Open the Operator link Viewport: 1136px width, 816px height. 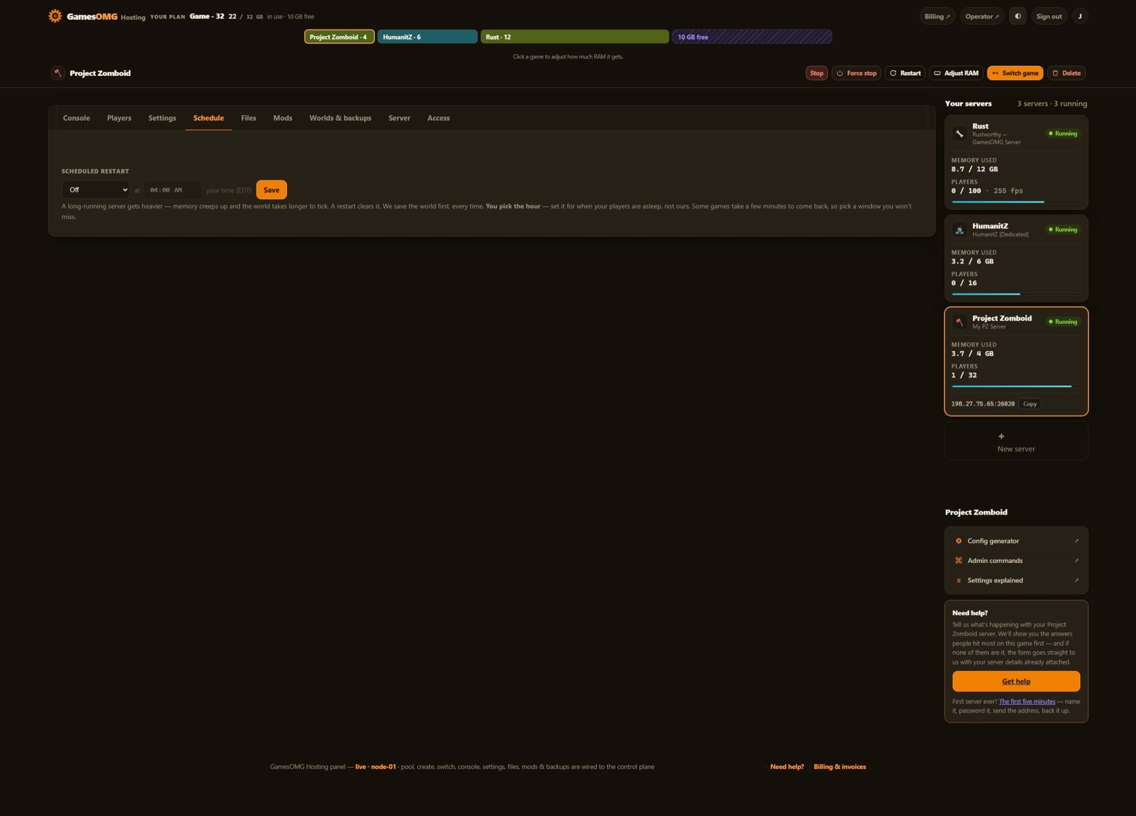tap(982, 17)
